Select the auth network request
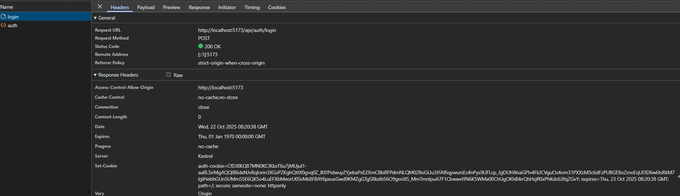The width and height of the screenshot is (680, 196). pyautogui.click(x=45, y=25)
